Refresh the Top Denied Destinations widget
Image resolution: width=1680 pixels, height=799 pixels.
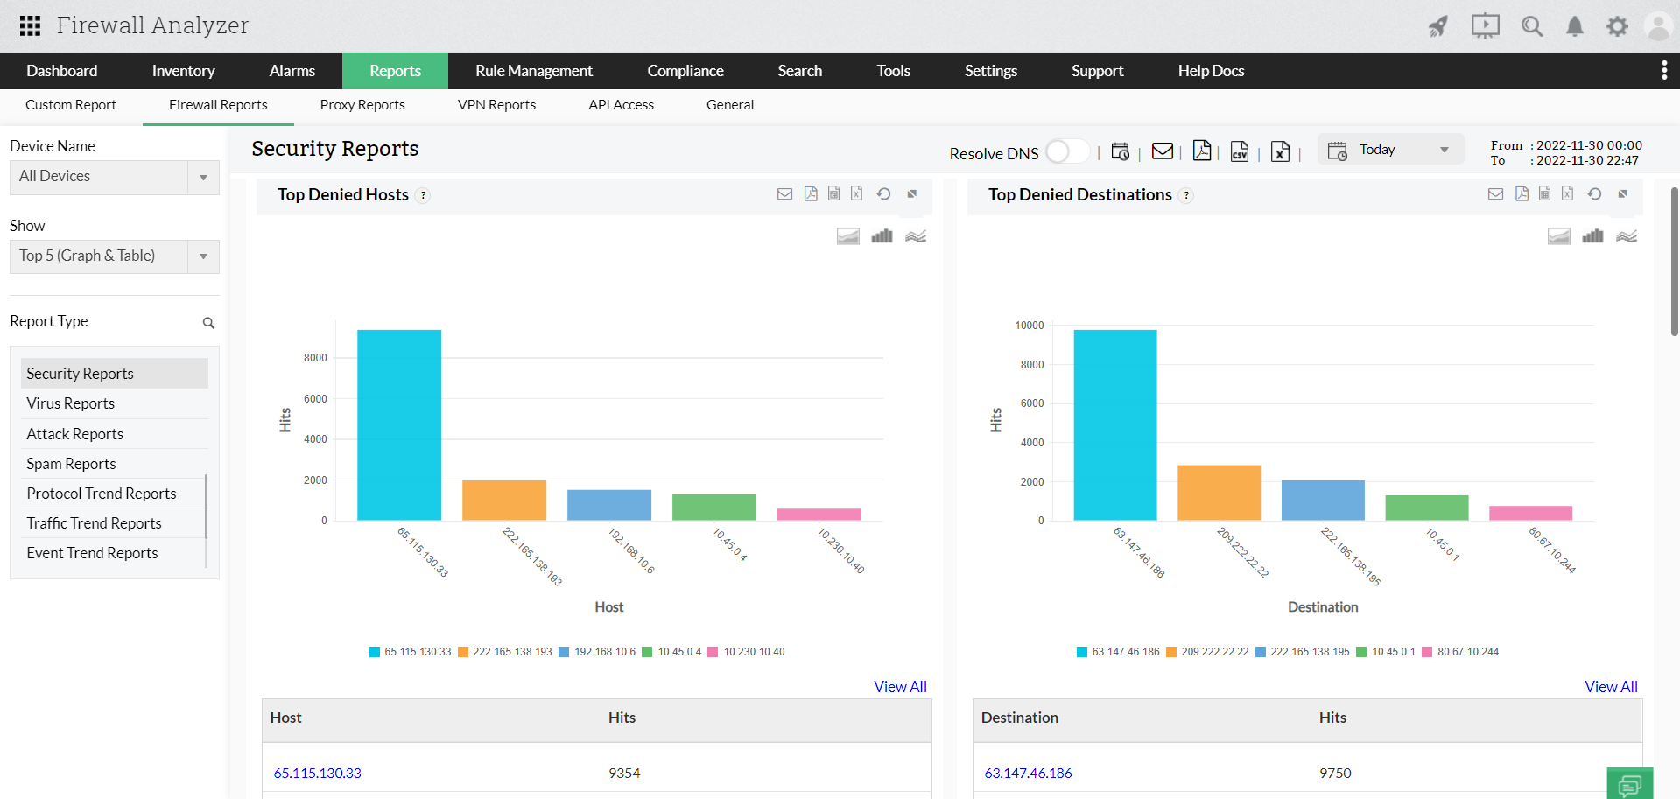tap(1594, 193)
